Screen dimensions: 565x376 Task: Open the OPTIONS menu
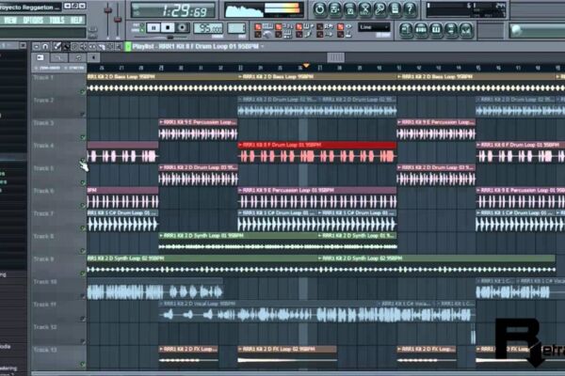click(x=33, y=20)
